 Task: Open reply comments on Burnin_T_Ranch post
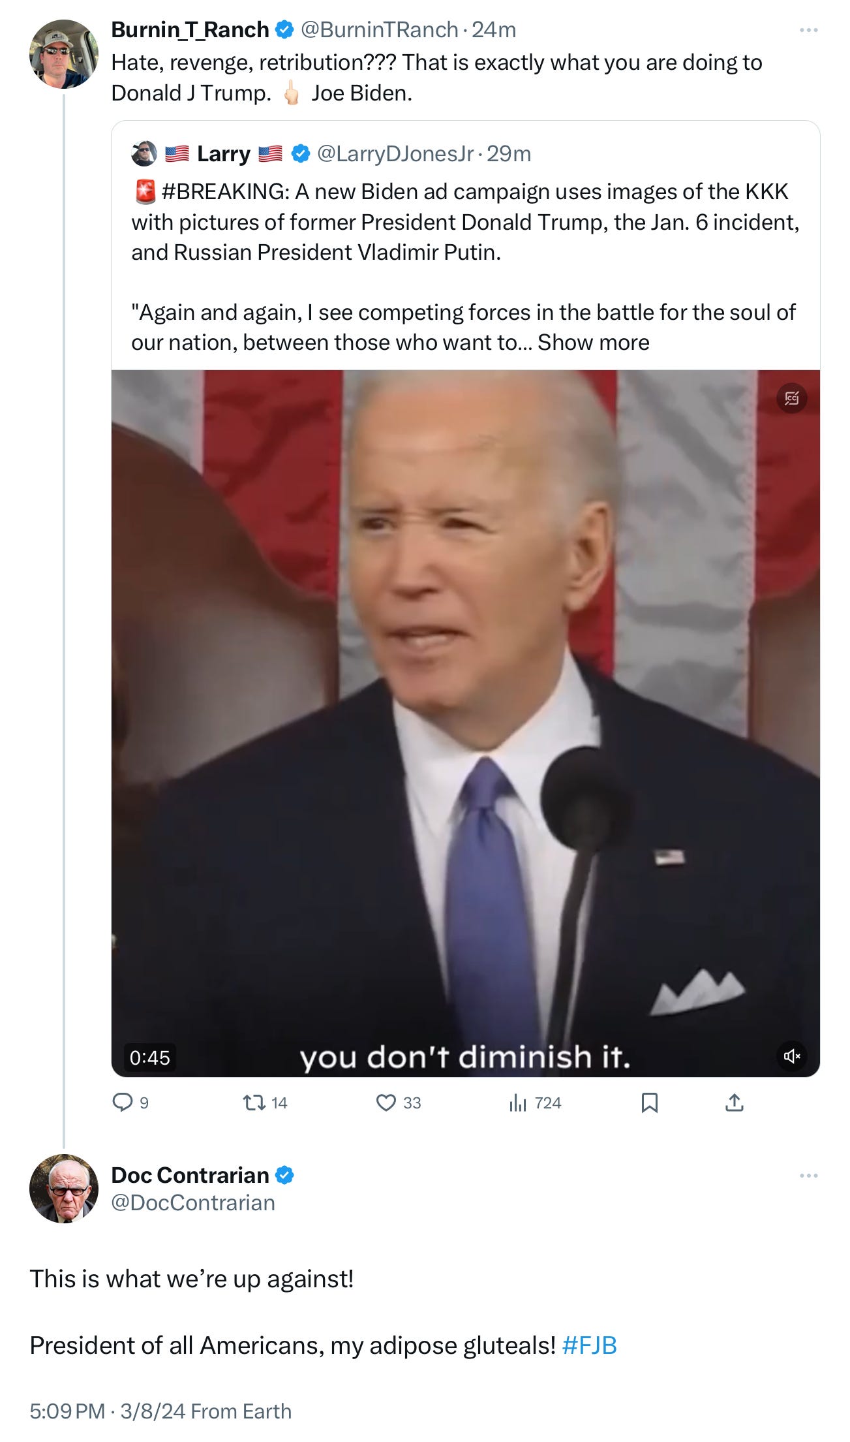point(130,1103)
